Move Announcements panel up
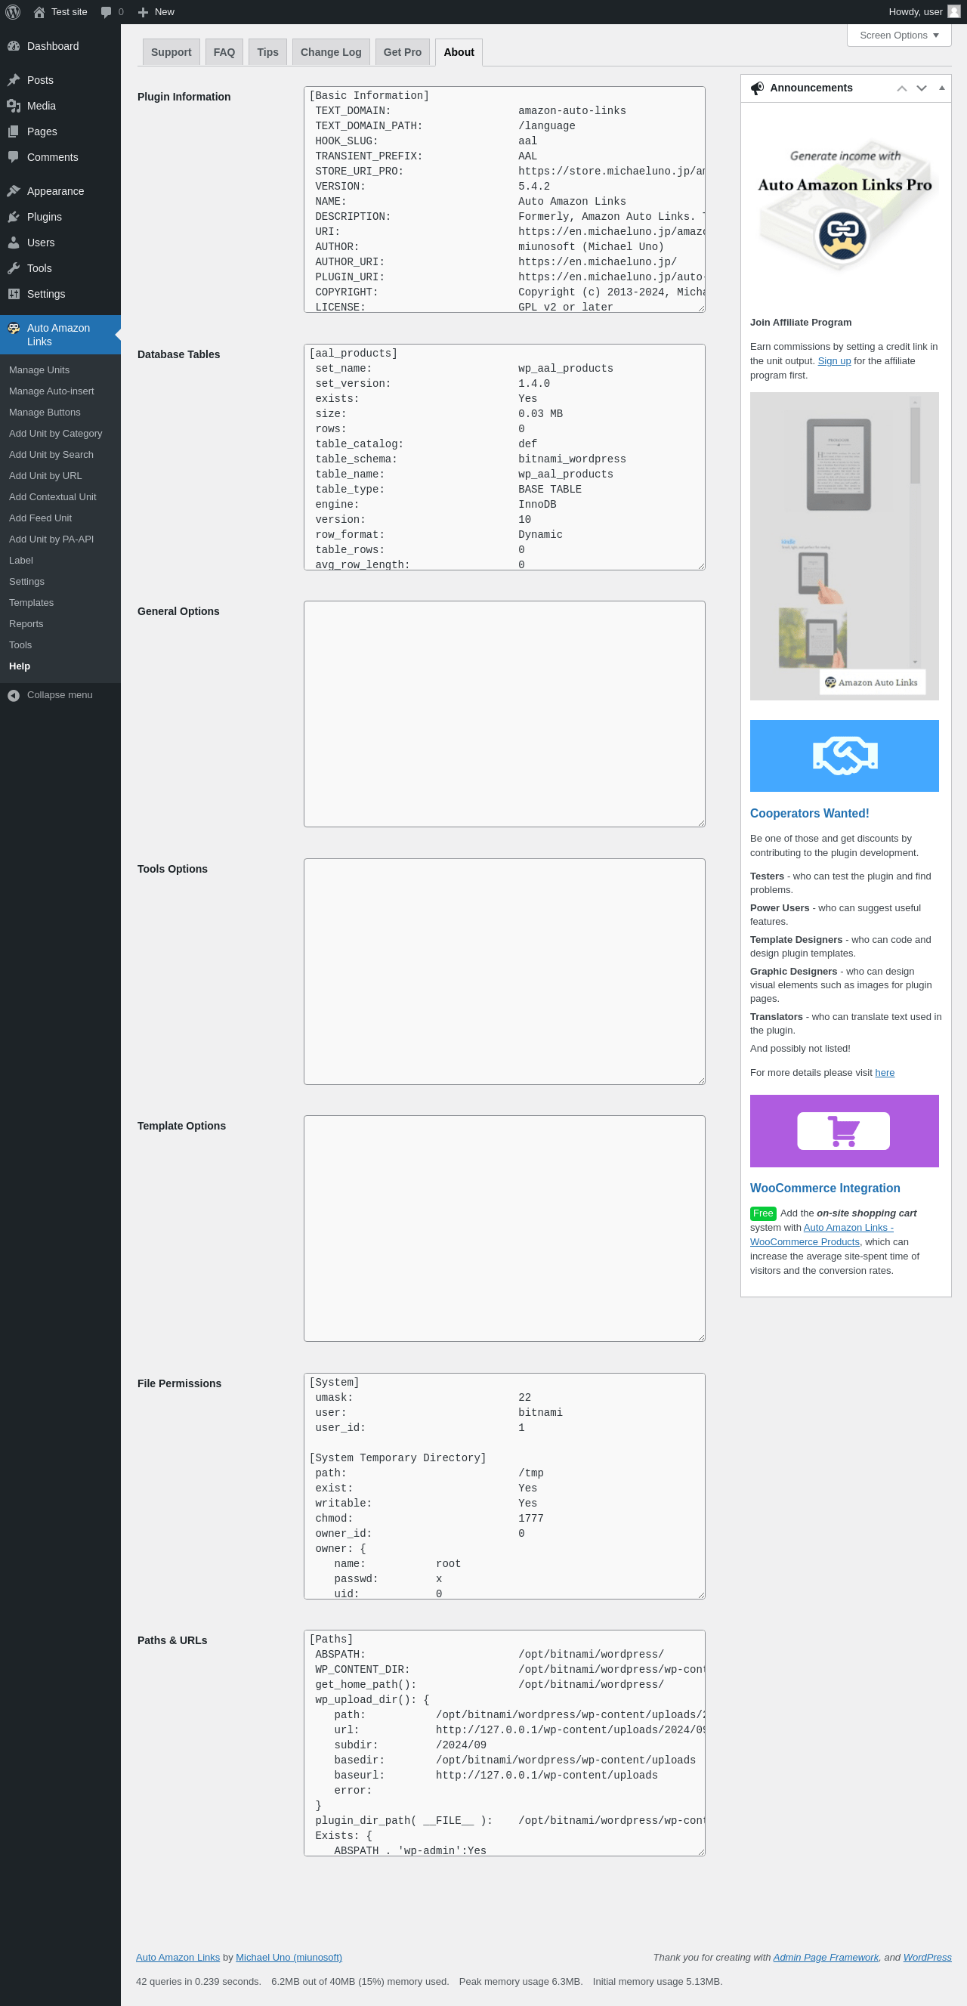 click(901, 88)
